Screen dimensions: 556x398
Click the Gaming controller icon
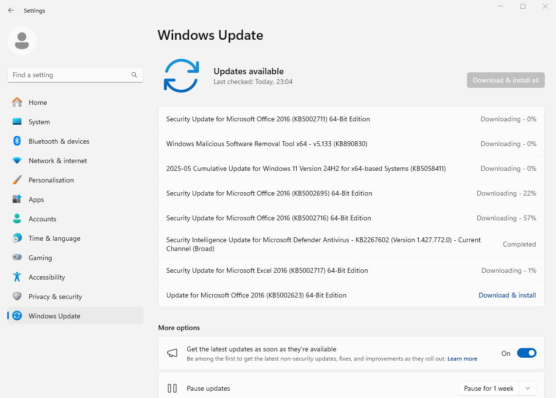[17, 258]
